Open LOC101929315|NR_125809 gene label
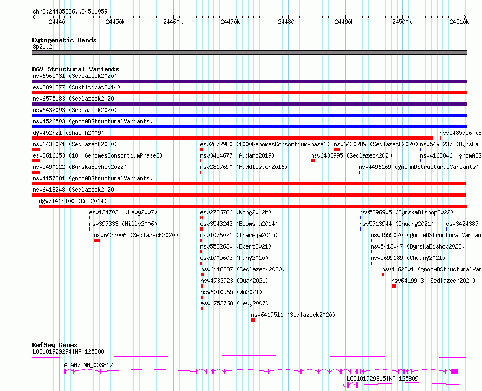Viewport: 482px width, 391px height. 382,379
